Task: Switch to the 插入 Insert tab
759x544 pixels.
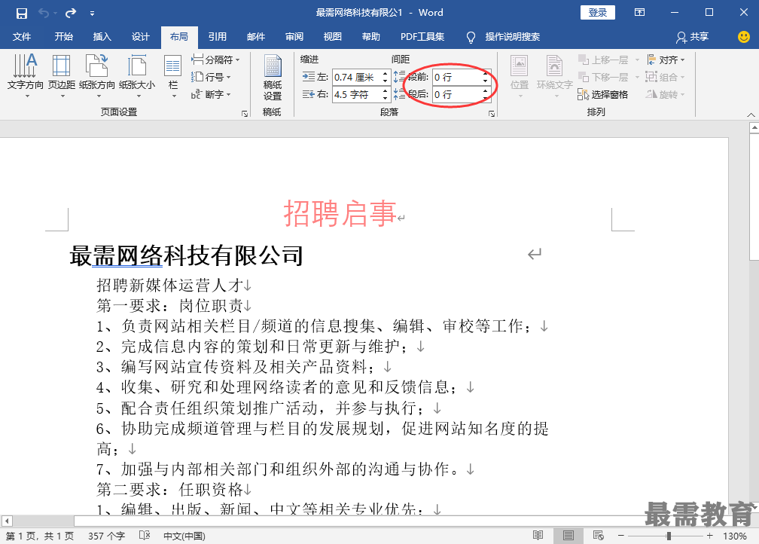Action: click(102, 37)
